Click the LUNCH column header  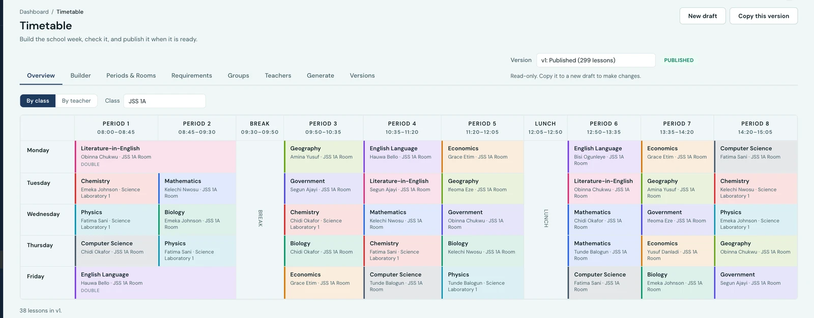click(545, 128)
